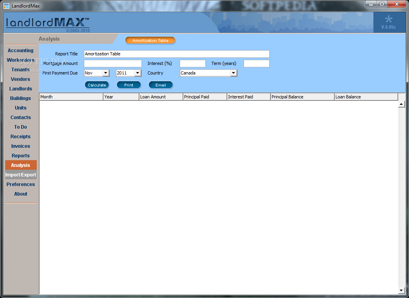The height and width of the screenshot is (298, 409).
Task: Click the Principal Balance column header
Action: click(302, 97)
